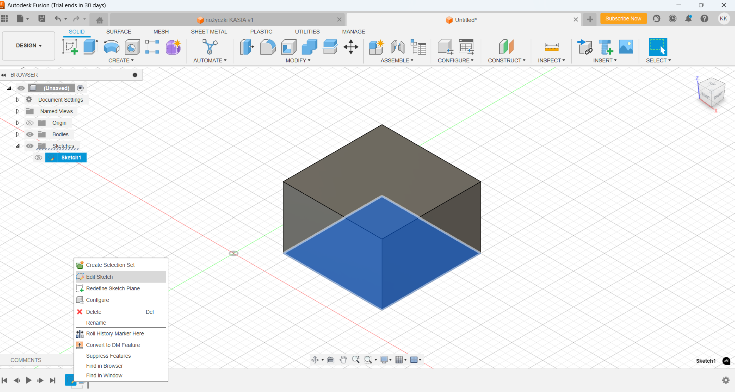Select the Joint tool
Image resolution: width=735 pixels, height=392 pixels.
(397, 47)
